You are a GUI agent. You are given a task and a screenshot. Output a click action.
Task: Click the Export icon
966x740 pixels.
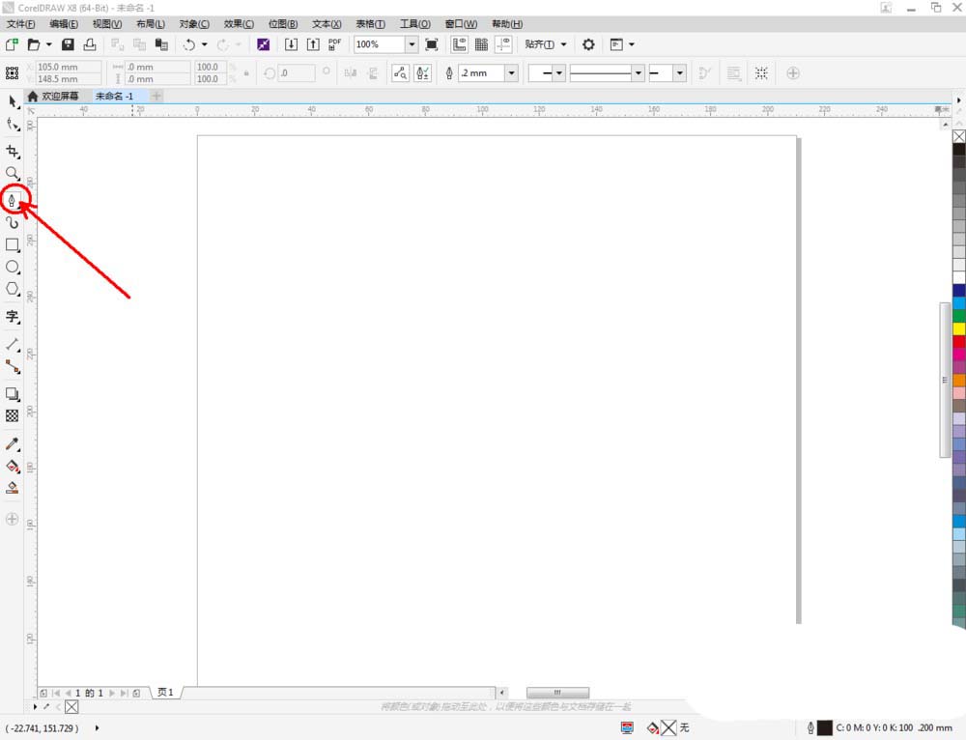tap(313, 44)
